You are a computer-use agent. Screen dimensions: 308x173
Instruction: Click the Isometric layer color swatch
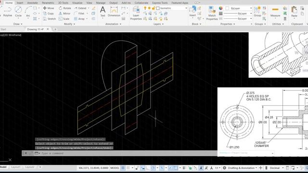[x=158, y=8]
